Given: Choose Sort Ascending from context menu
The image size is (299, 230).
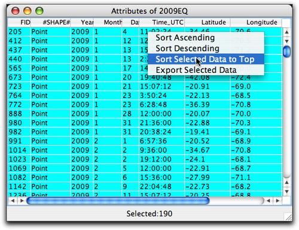Looking at the screenshot, I should [206, 38].
